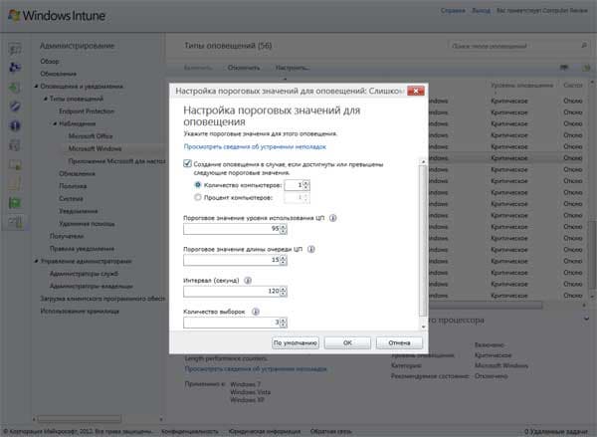Click stepper arrows of Количество выборок field
The image size is (597, 437).
click(283, 323)
